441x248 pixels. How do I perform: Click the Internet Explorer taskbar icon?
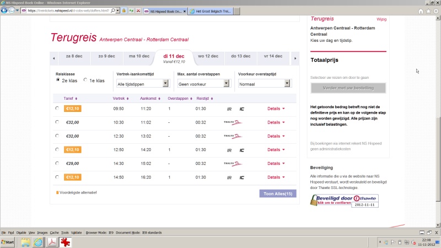pos(39,242)
